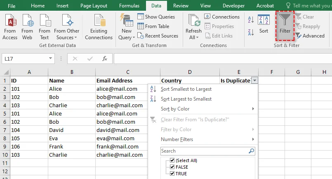Uncheck the TRUE filter checkbox

(172, 174)
